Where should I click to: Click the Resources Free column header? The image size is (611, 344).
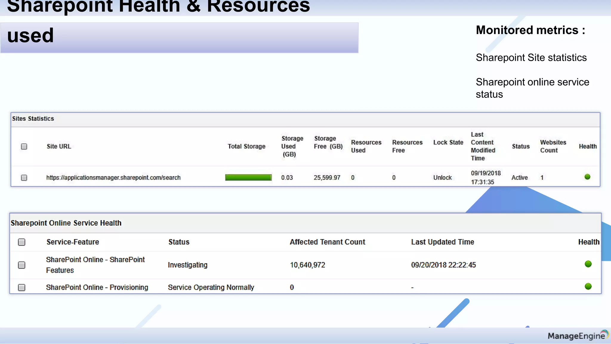pyautogui.click(x=407, y=146)
